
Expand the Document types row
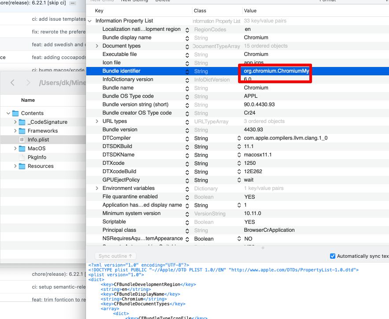click(x=97, y=46)
